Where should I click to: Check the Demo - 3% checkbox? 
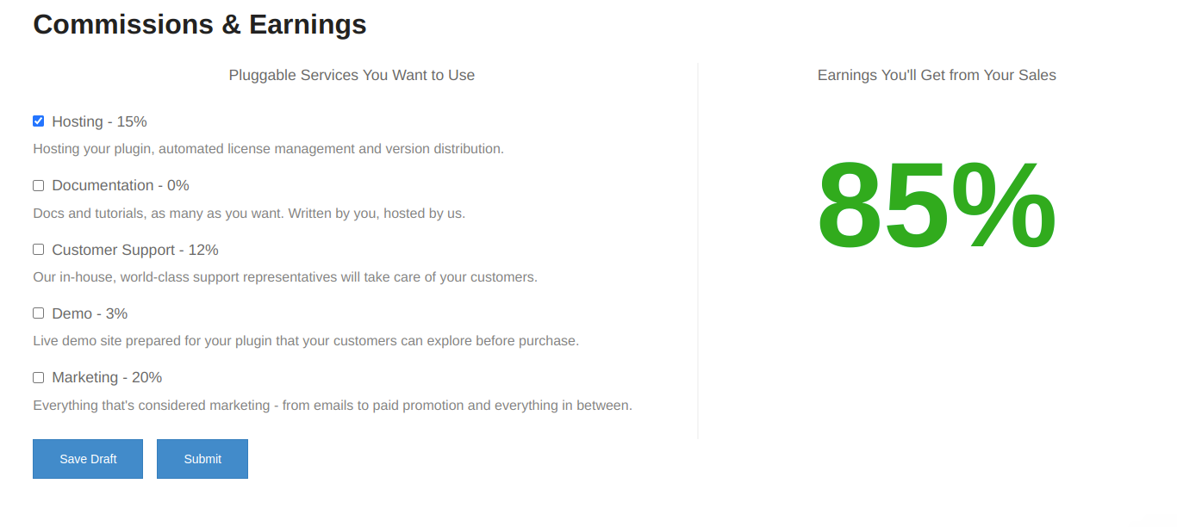[38, 313]
